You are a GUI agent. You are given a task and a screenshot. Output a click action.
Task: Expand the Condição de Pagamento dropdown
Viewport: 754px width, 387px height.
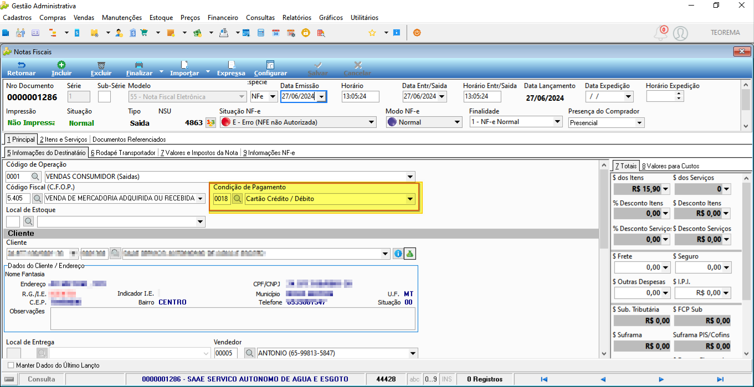click(x=410, y=199)
